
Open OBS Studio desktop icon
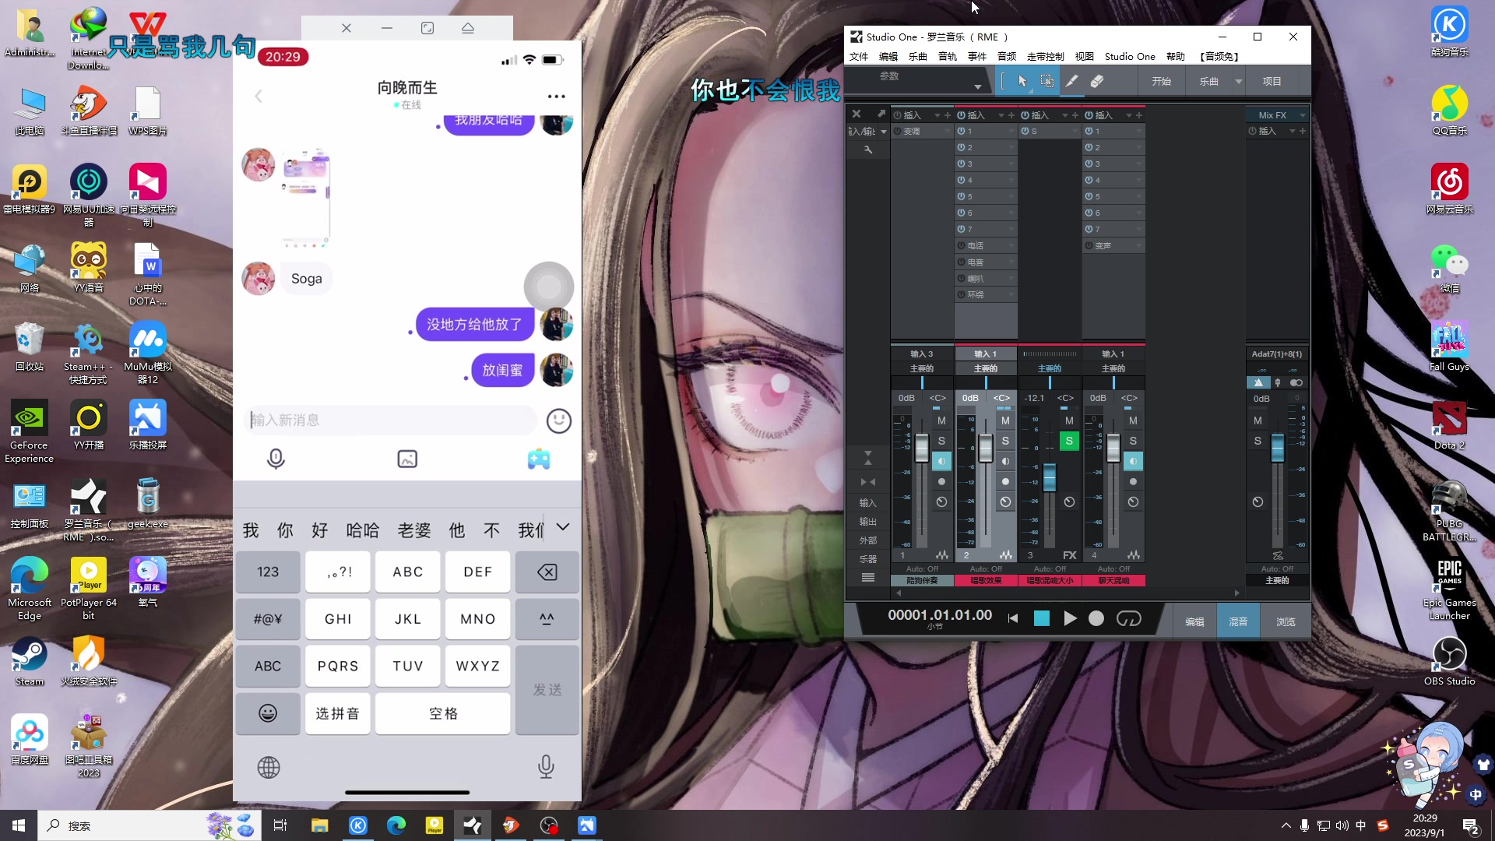point(1449,661)
